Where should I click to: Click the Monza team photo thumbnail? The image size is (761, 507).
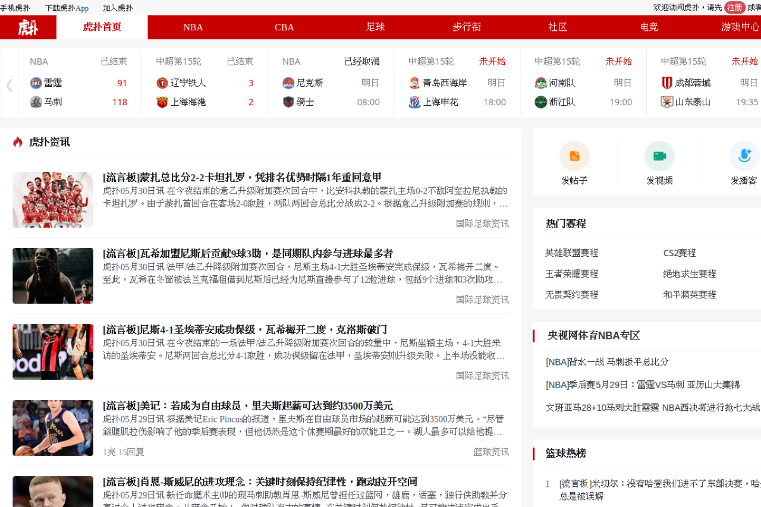(x=53, y=200)
